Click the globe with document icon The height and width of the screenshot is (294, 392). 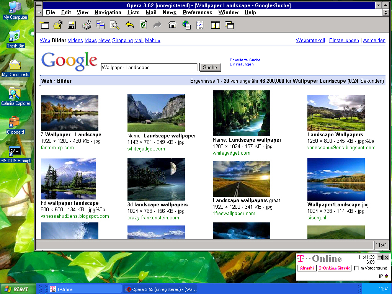[x=186, y=25]
